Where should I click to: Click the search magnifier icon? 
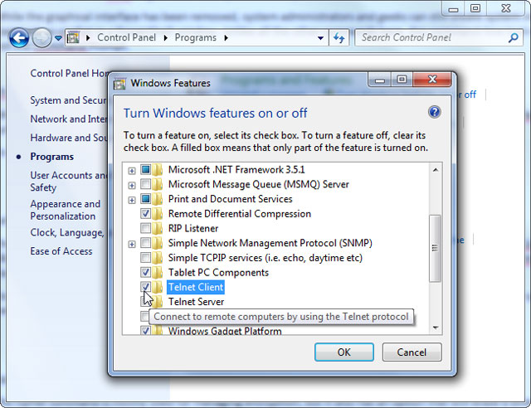pos(513,37)
